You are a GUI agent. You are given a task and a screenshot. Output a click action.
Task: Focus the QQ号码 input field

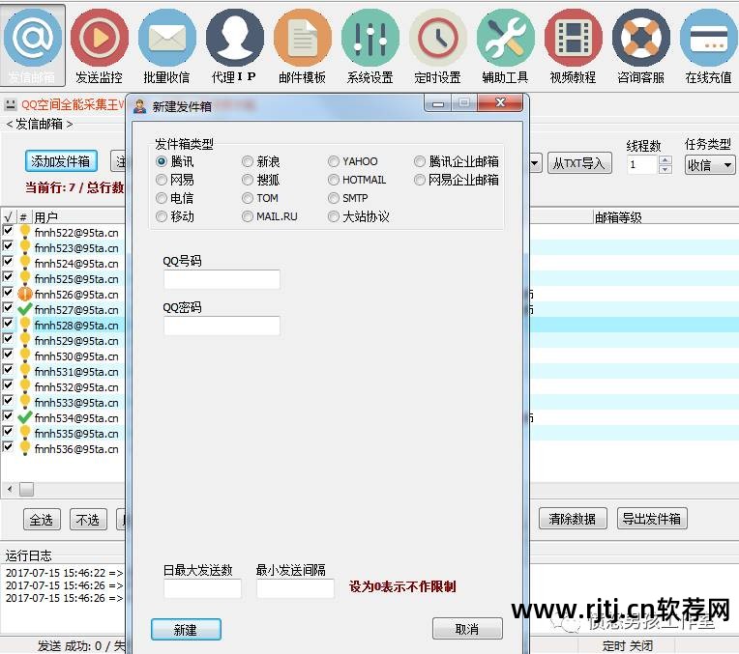[x=222, y=279]
